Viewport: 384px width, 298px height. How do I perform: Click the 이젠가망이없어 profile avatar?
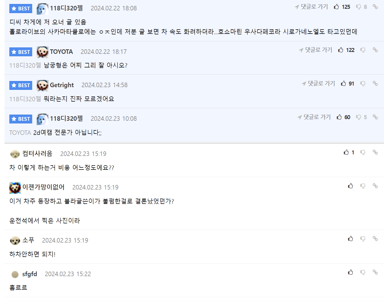click(15, 188)
